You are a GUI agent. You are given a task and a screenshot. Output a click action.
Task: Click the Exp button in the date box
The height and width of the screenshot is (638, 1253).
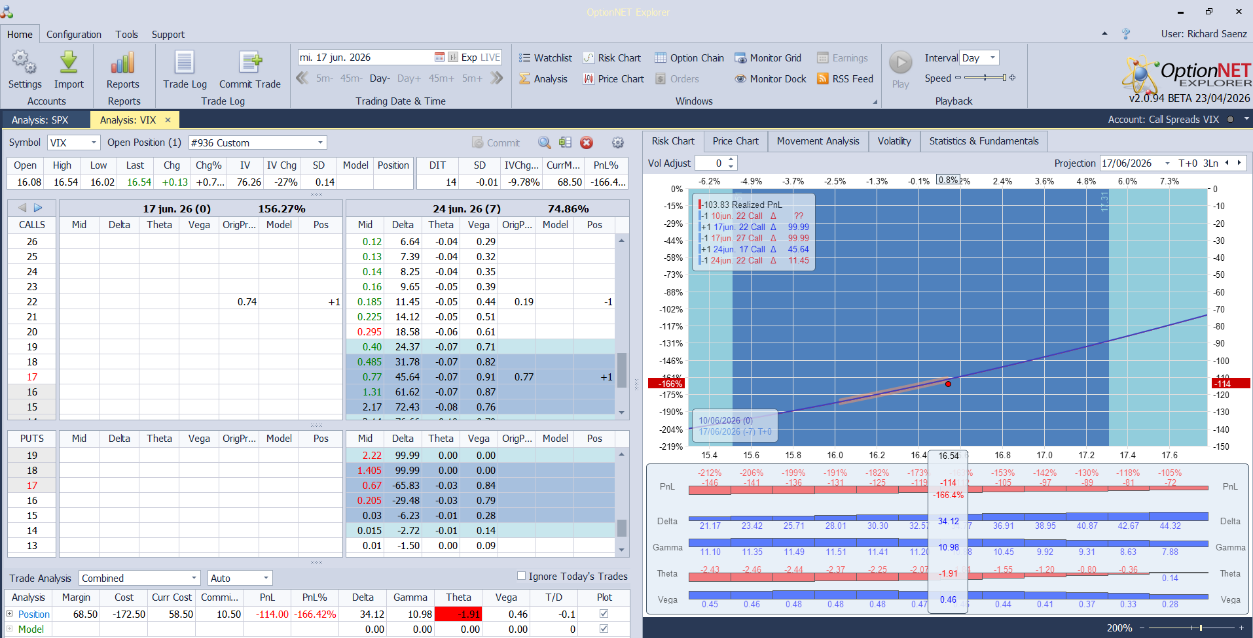[469, 58]
